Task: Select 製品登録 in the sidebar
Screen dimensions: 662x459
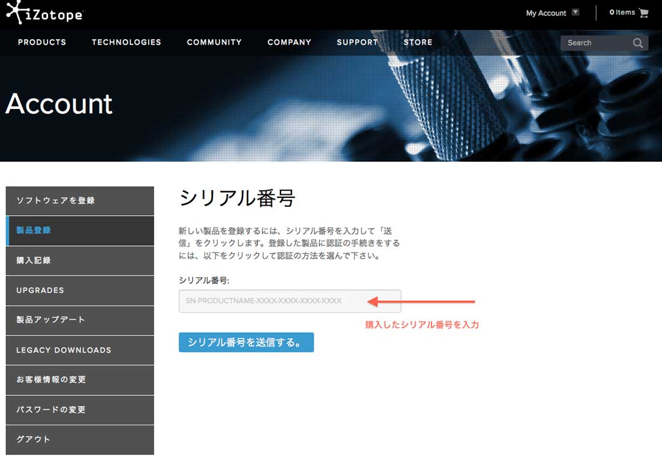Action: click(80, 230)
